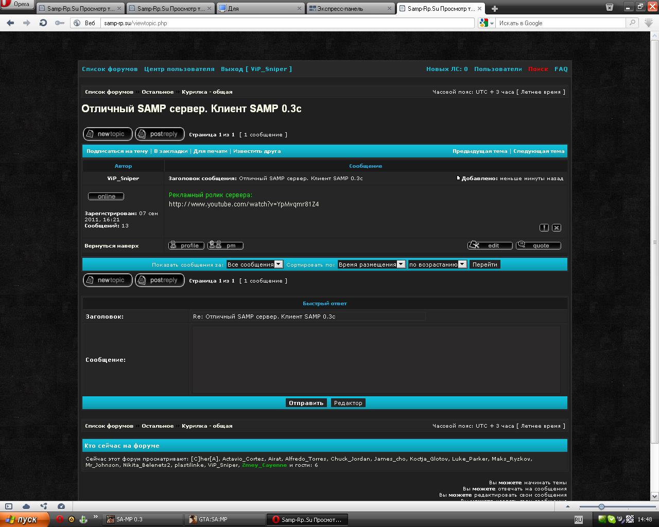Close the 'Экспресс-панель' tab
Image resolution: width=659 pixels, height=527 pixels.
click(390, 8)
